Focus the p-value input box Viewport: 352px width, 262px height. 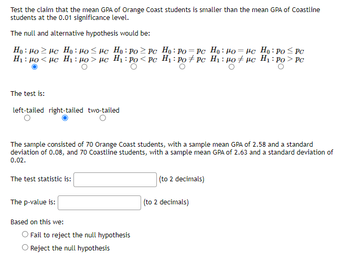(x=100, y=203)
